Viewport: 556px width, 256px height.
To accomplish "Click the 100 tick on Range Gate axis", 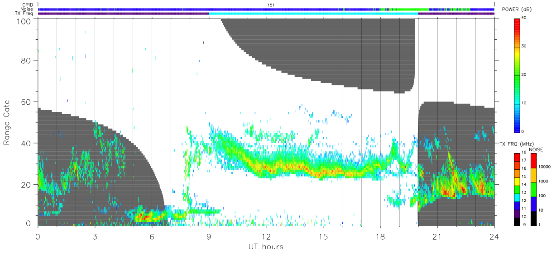I will [x=24, y=21].
